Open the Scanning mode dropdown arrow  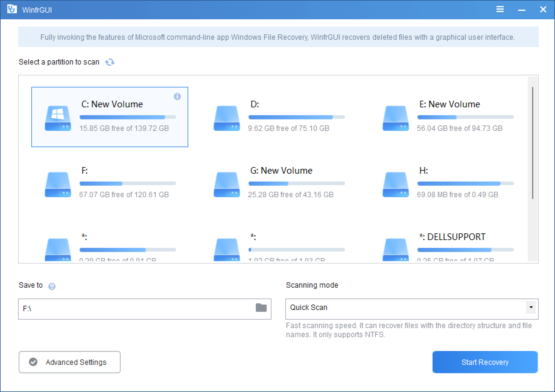tap(531, 308)
